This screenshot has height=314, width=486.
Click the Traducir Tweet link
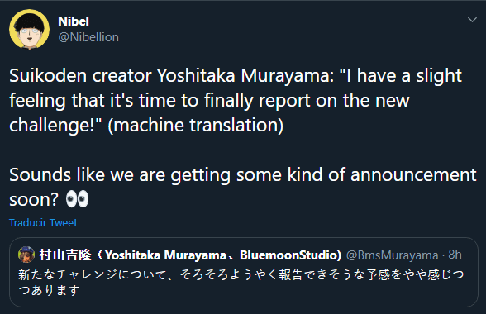(x=43, y=222)
